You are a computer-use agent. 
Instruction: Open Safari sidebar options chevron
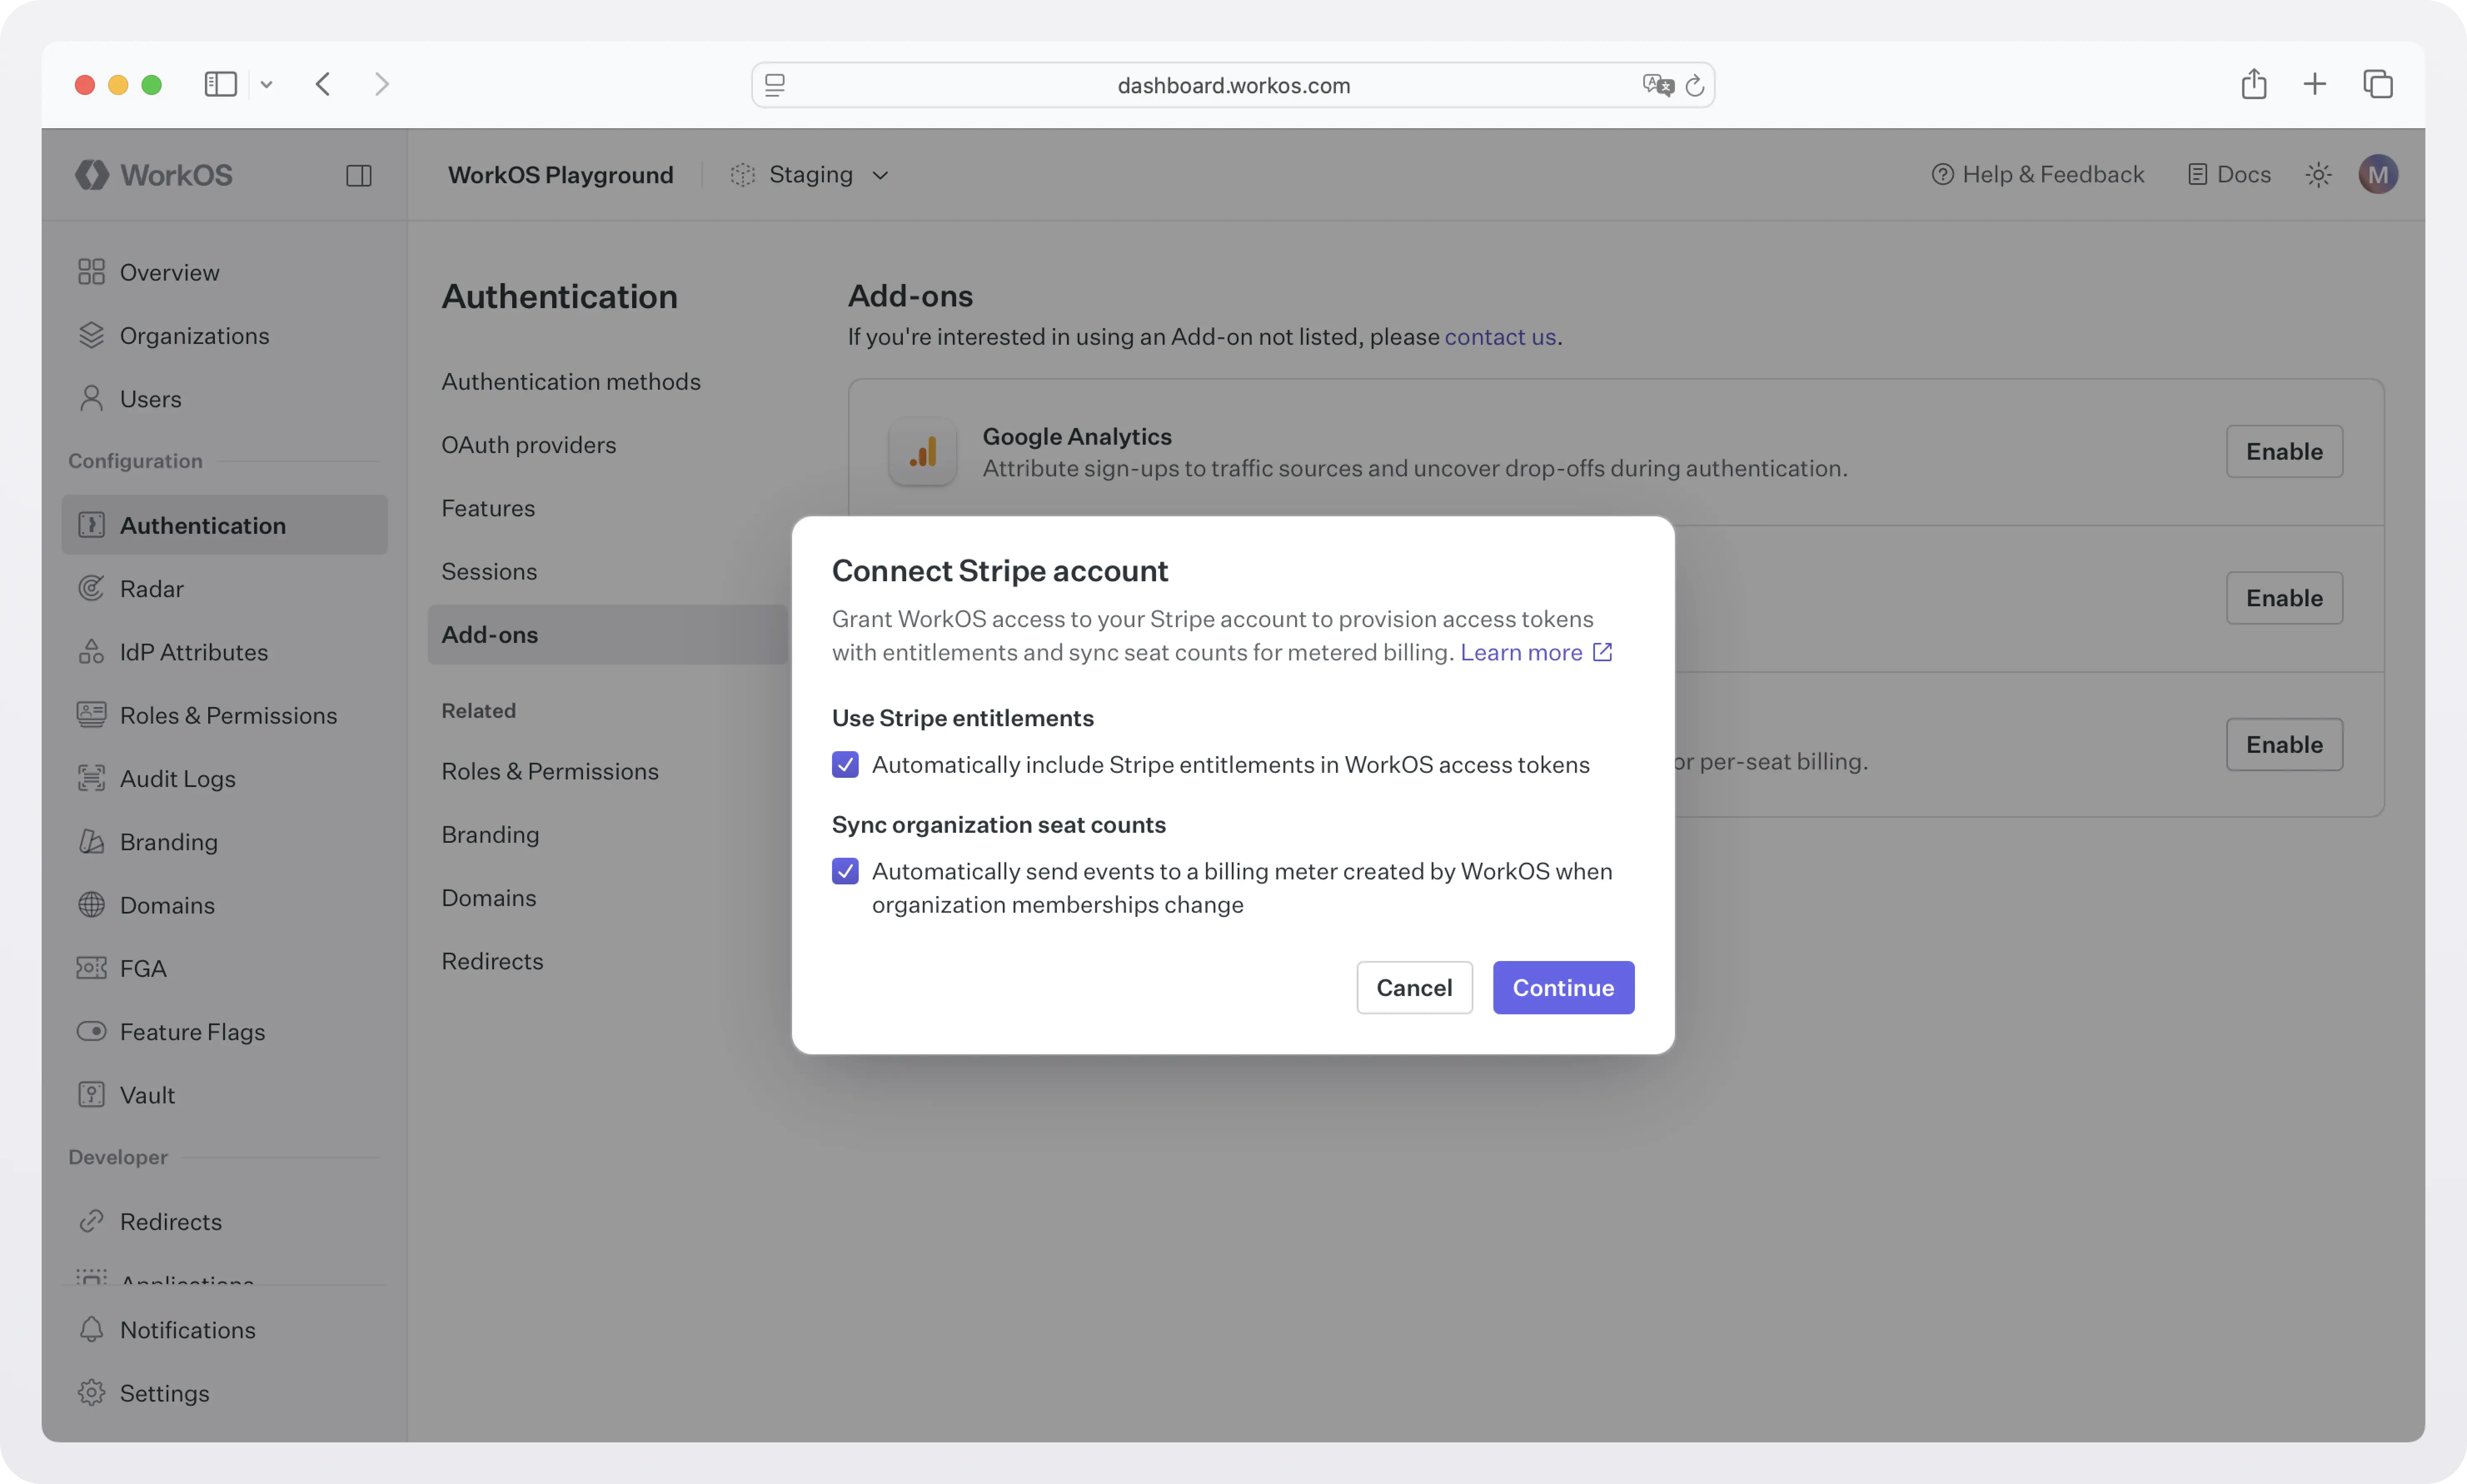(x=266, y=85)
